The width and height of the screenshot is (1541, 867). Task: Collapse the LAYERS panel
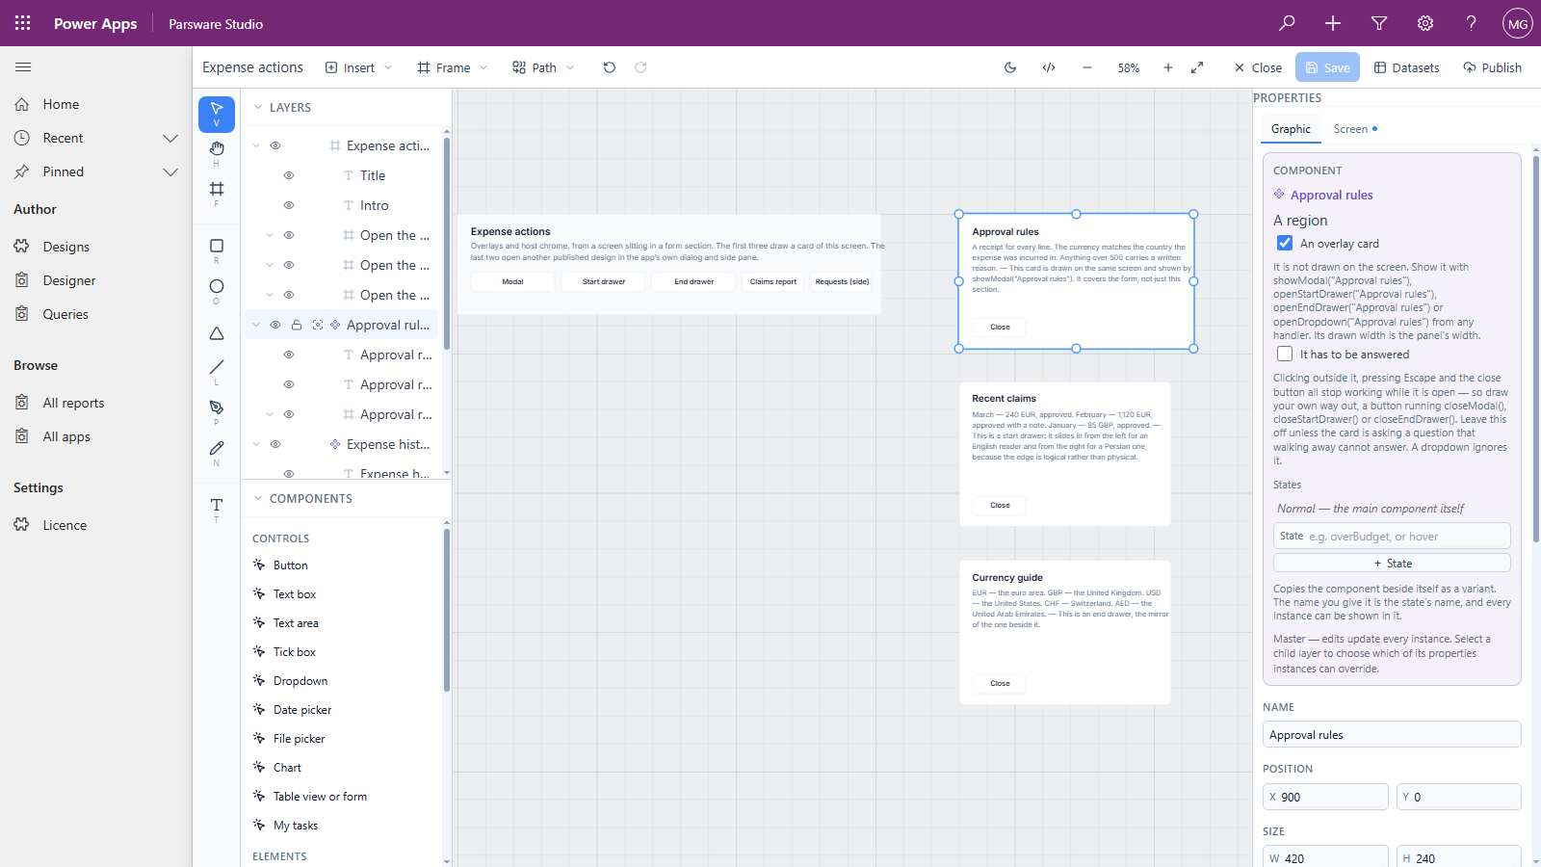point(258,107)
